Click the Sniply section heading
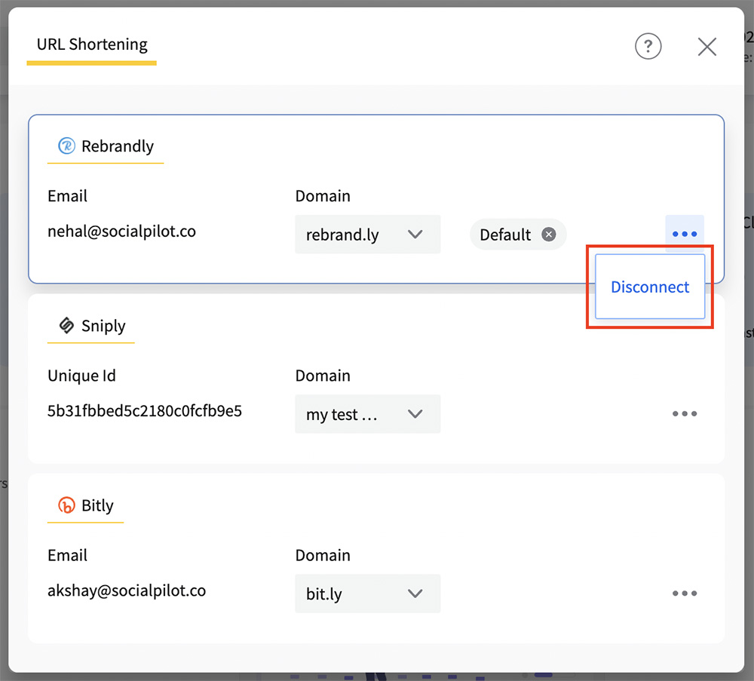The width and height of the screenshot is (754, 681). pos(103,326)
